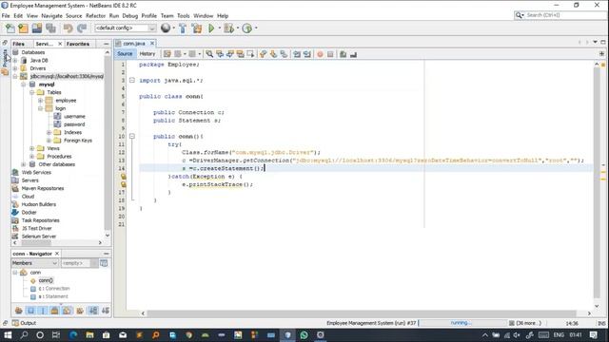Collapse the Tables folder node

[x=31, y=92]
